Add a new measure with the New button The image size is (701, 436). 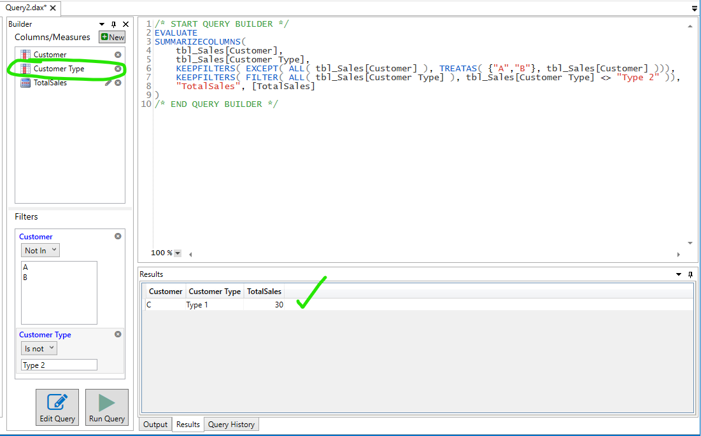[111, 37]
